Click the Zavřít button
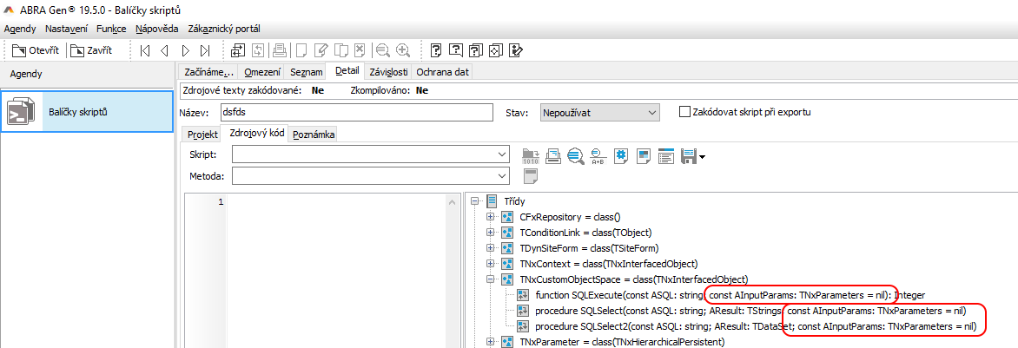Screen dimensions: 1018x348 pos(92,50)
